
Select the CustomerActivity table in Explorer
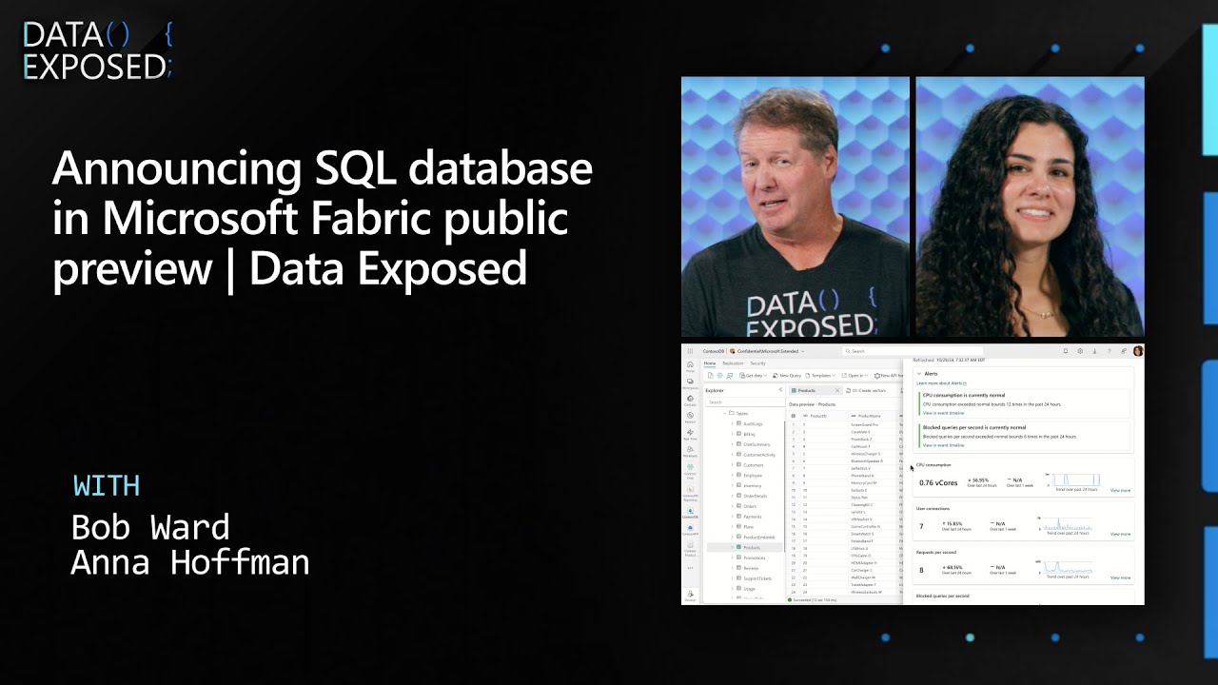tap(759, 455)
